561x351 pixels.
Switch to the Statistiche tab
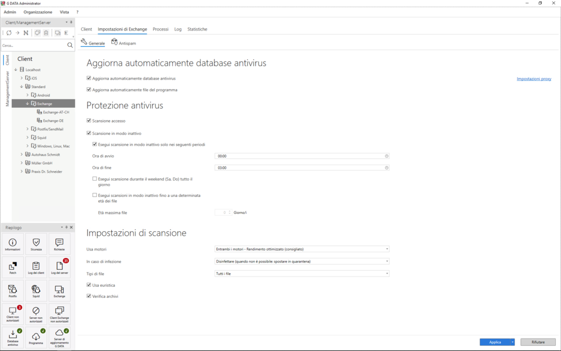tap(197, 29)
